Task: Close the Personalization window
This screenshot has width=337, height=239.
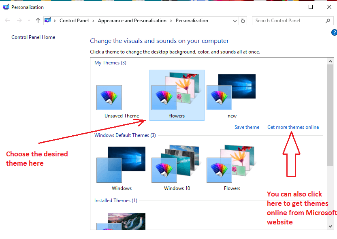Action: click(329, 7)
